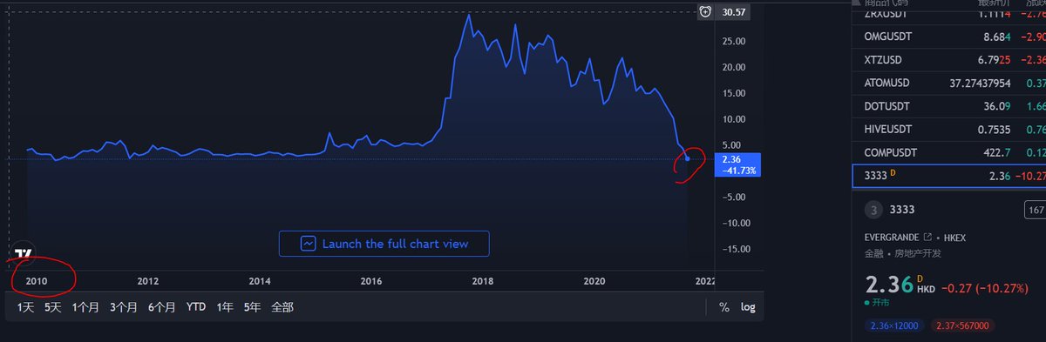Screen dimensions: 1046x342
Task: Toggle the percent scale mode
Action: [x=723, y=307]
